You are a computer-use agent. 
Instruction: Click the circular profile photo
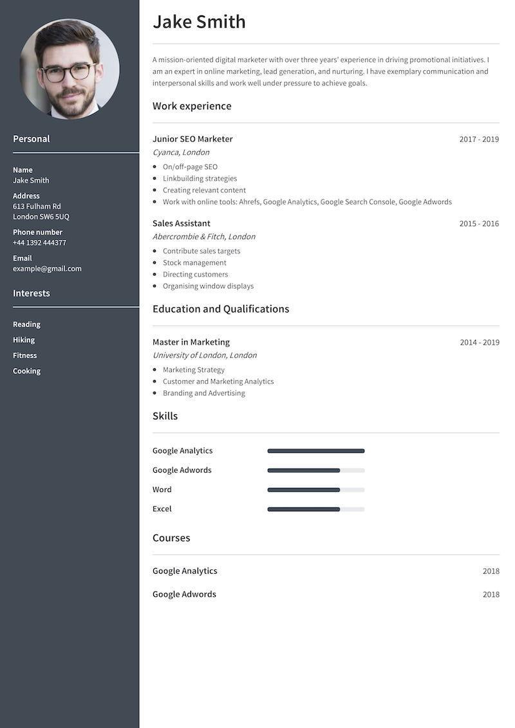(70, 69)
